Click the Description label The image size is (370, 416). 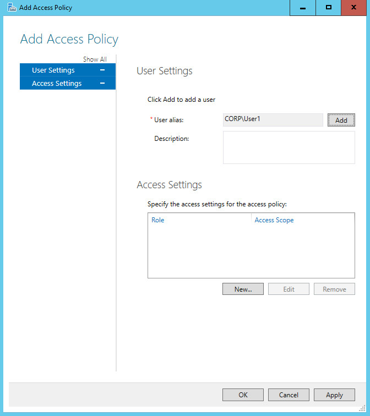tap(171, 139)
